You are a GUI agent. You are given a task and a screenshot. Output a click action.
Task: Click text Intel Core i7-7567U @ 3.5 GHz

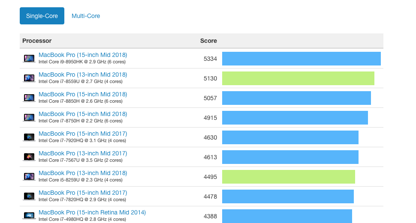click(71, 160)
